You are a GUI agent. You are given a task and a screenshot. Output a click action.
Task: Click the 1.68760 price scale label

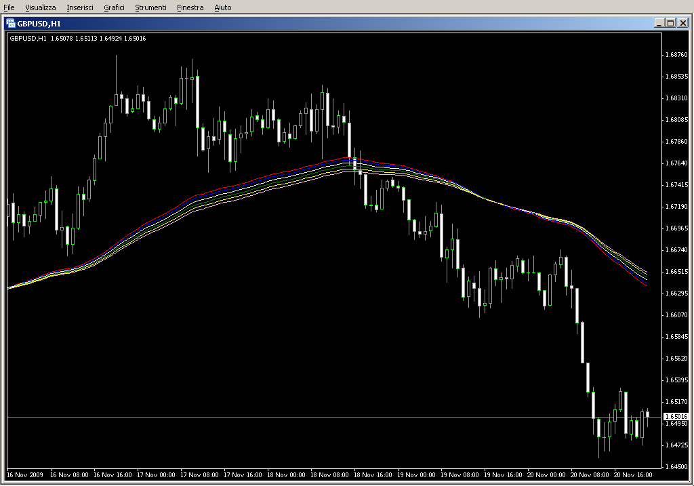tap(677, 55)
